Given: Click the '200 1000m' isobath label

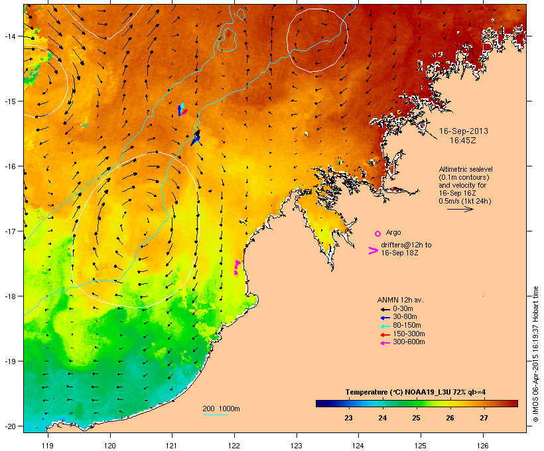Looking at the screenshot, I should tap(221, 409).
